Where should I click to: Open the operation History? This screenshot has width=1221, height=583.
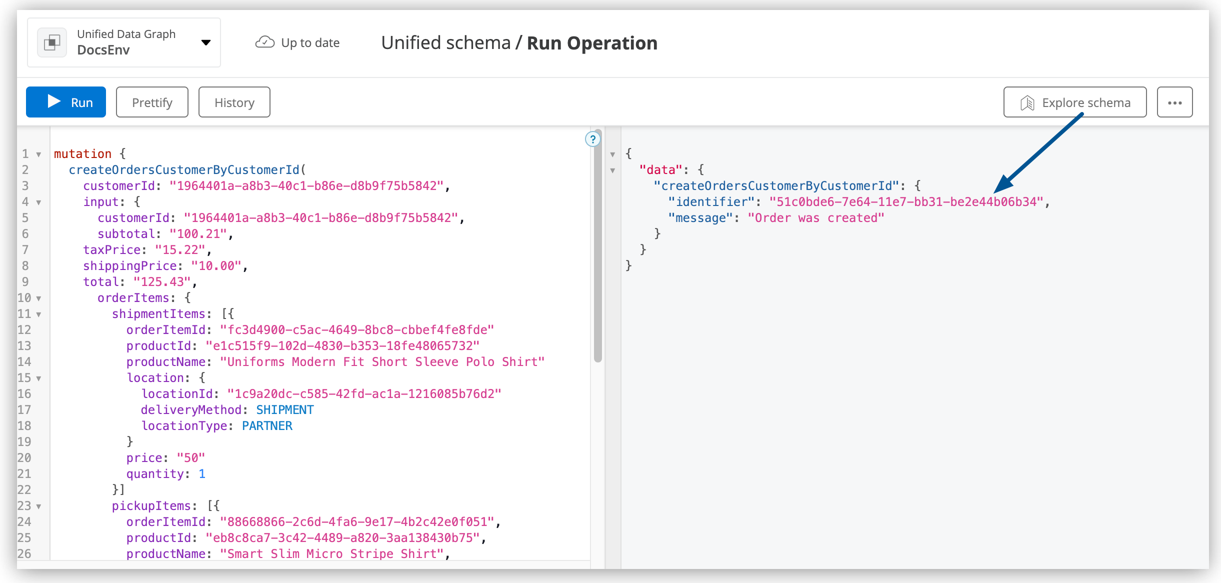[234, 101]
